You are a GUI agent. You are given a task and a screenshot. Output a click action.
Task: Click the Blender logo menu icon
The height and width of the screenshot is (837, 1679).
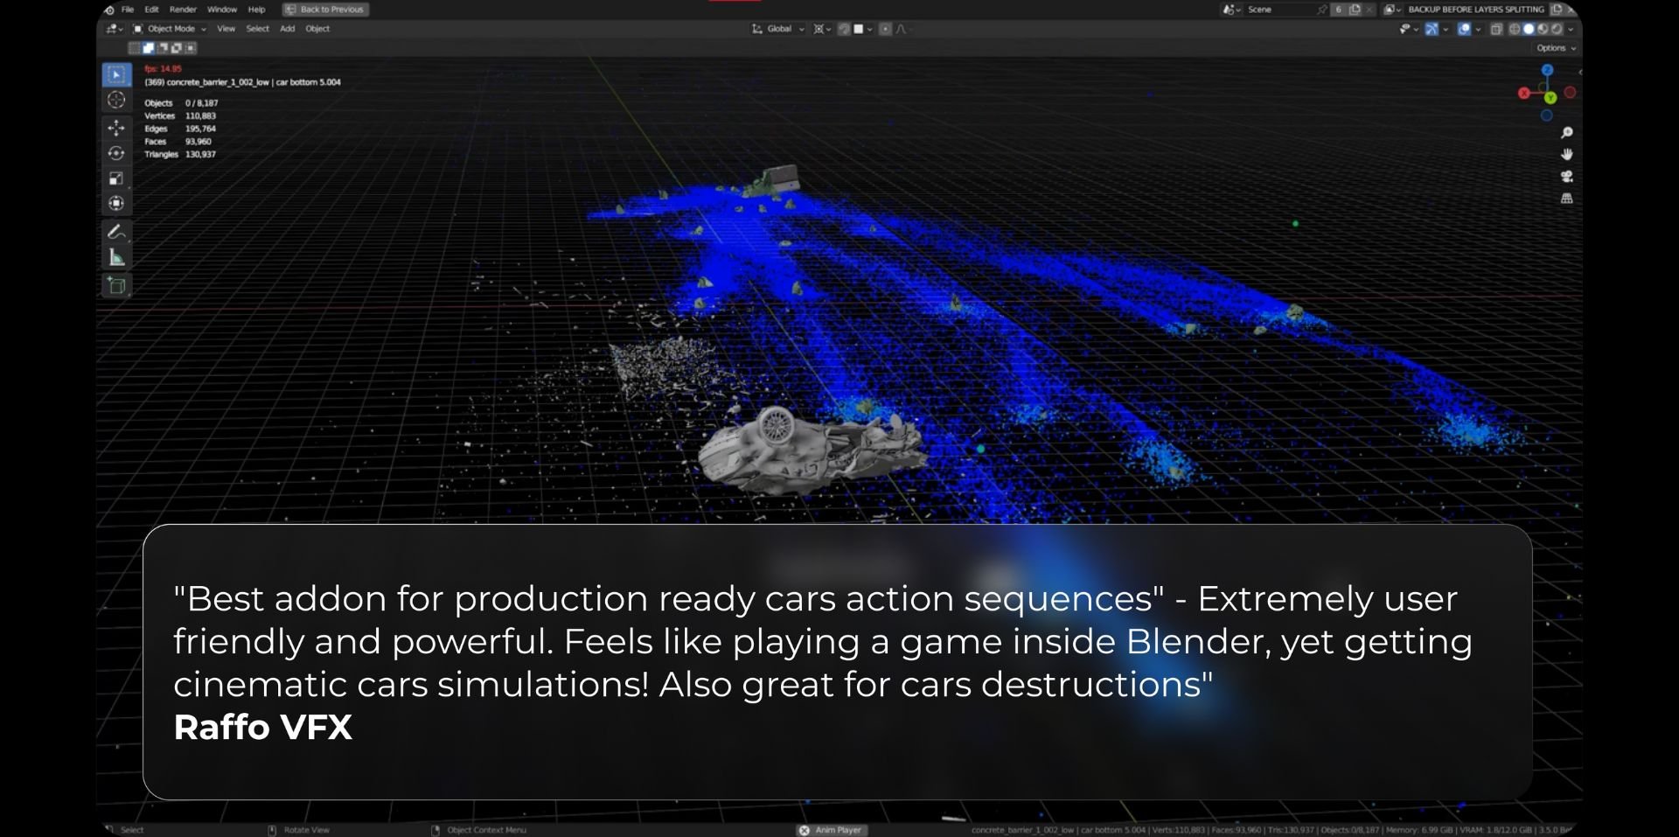pos(109,10)
